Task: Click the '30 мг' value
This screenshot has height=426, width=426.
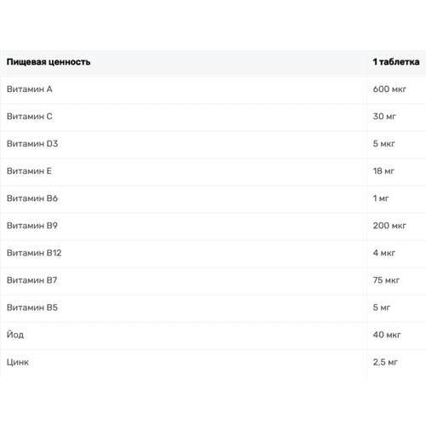Action: point(384,117)
